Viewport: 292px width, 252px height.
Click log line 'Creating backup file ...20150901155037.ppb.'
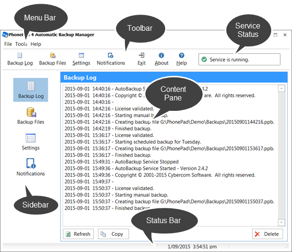(x=169, y=201)
